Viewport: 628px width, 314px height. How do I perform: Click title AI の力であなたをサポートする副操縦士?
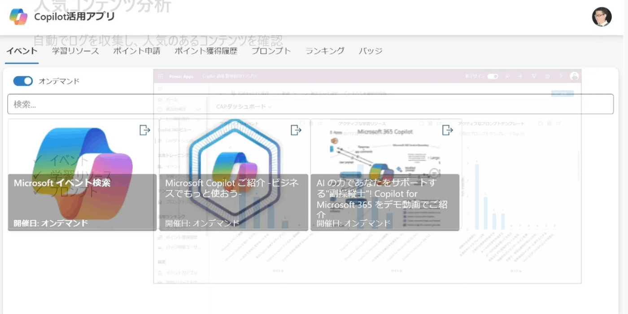click(x=382, y=199)
